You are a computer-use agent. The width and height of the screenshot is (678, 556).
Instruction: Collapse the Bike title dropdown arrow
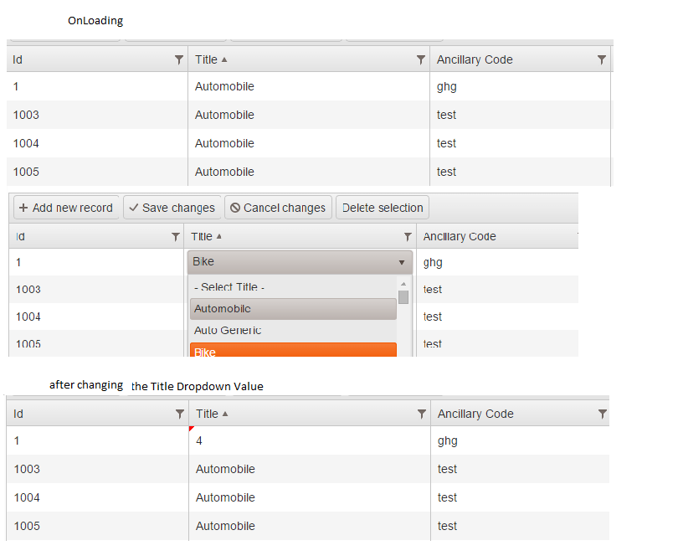tap(402, 262)
